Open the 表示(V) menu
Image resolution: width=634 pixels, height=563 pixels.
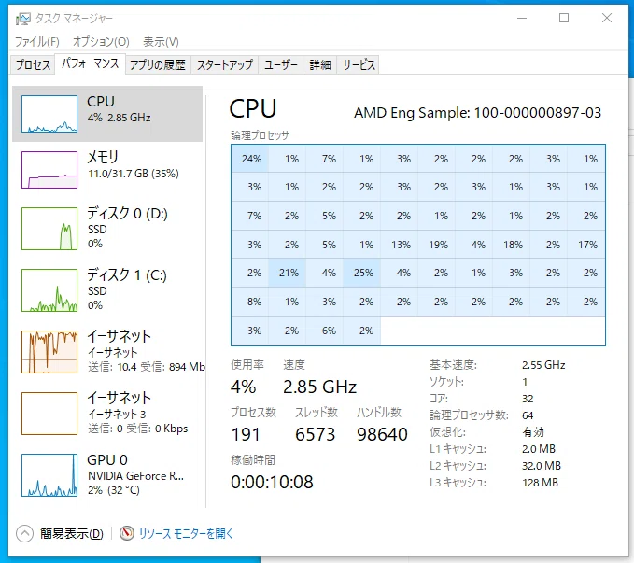pyautogui.click(x=161, y=42)
